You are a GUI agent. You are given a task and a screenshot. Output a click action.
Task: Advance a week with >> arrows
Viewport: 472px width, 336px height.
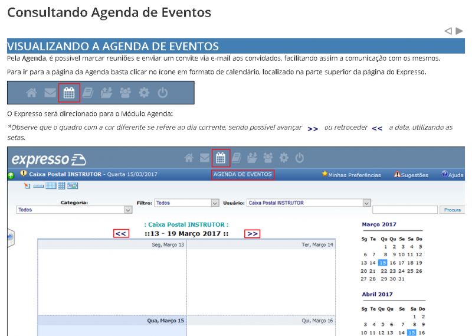pos(253,233)
